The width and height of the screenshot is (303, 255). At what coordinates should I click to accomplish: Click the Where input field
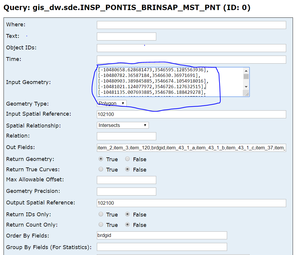pyautogui.click(x=191, y=25)
